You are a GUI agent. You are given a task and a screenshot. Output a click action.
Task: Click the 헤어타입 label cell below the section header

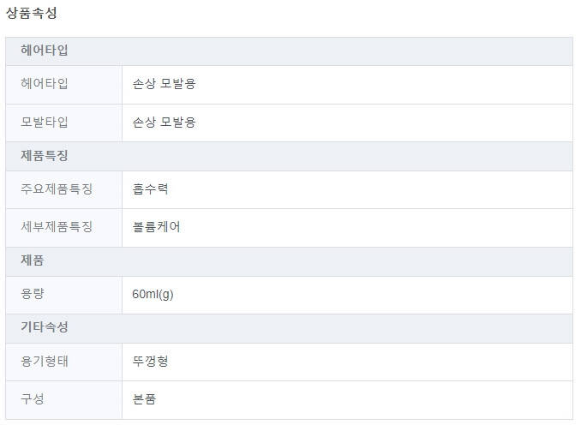pyautogui.click(x=45, y=84)
